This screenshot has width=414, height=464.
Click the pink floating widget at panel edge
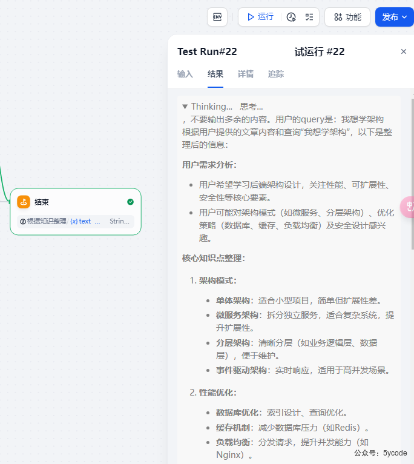click(x=407, y=207)
